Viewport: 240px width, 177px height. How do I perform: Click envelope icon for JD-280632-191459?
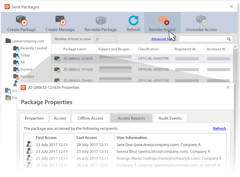coord(57,70)
